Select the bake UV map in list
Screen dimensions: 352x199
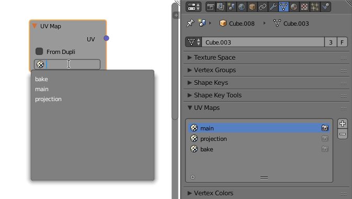click(259, 149)
